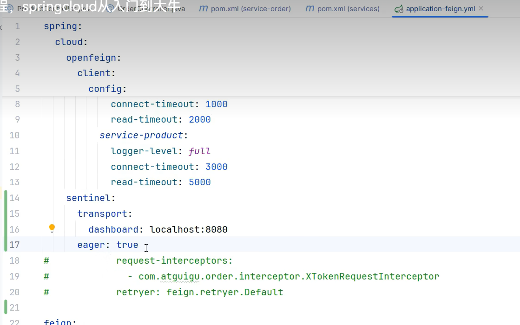Screen dimensions: 520x325
Task: Click the "service-product" key
Action: pos(141,135)
